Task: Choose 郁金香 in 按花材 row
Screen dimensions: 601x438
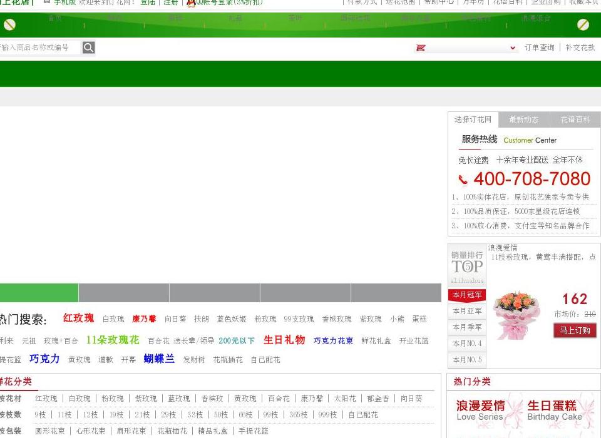Action: 378,399
